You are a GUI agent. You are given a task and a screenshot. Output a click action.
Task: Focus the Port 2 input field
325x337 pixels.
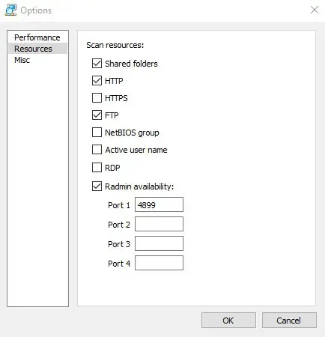[x=159, y=224]
